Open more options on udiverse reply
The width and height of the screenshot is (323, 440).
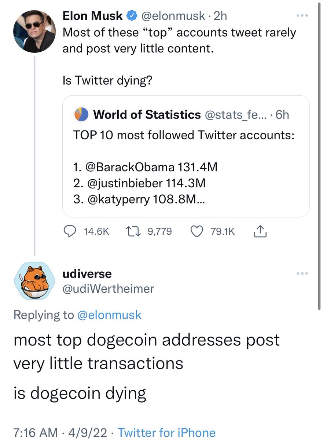(302, 274)
